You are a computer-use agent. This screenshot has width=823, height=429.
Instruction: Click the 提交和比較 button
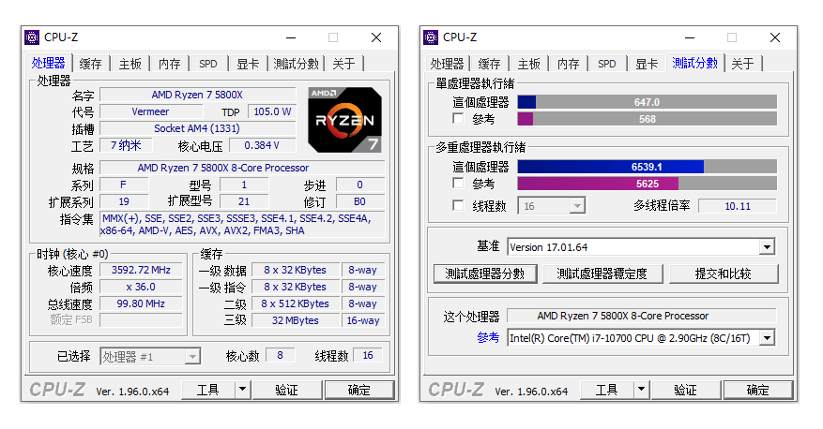723,274
